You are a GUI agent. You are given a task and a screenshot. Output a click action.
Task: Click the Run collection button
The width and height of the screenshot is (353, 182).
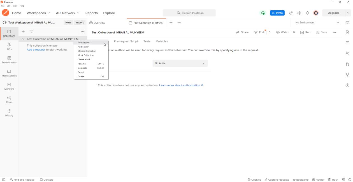pos(305,32)
